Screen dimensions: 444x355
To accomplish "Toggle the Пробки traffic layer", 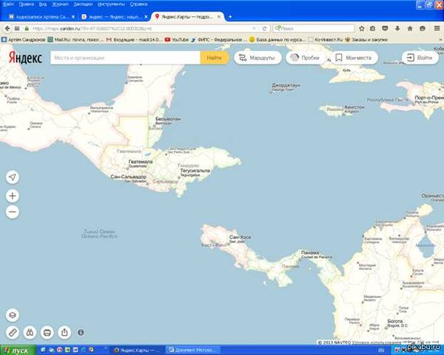I will [304, 57].
